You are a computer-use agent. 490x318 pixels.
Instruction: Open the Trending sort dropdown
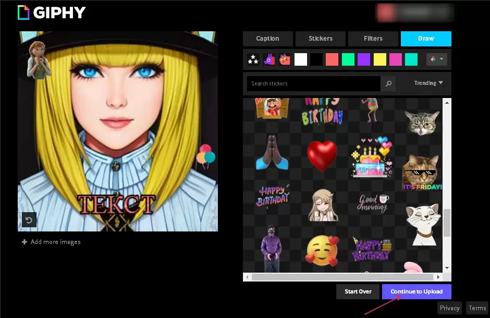coord(428,83)
